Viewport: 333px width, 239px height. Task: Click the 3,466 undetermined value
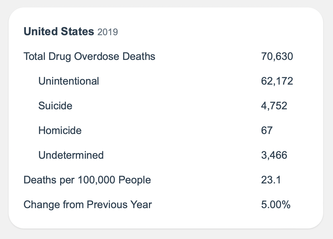tap(274, 155)
